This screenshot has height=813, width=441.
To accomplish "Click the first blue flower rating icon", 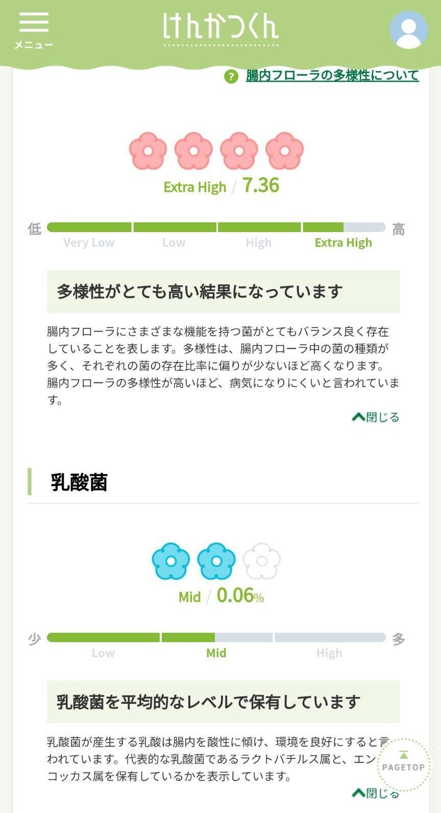I will pyautogui.click(x=171, y=561).
